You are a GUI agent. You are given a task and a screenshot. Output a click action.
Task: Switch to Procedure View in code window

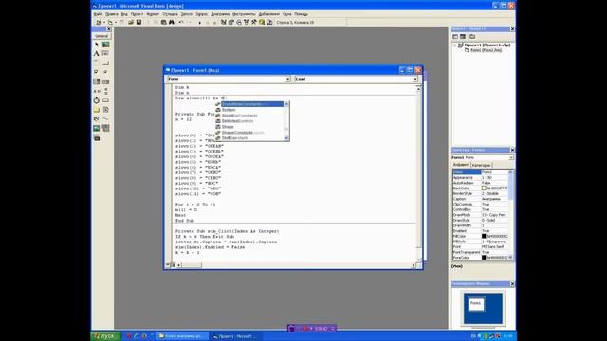pos(169,265)
